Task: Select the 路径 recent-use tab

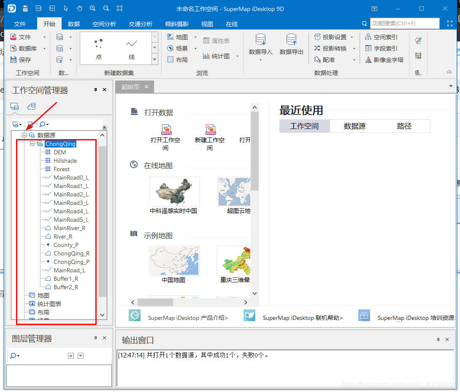Action: (x=404, y=126)
